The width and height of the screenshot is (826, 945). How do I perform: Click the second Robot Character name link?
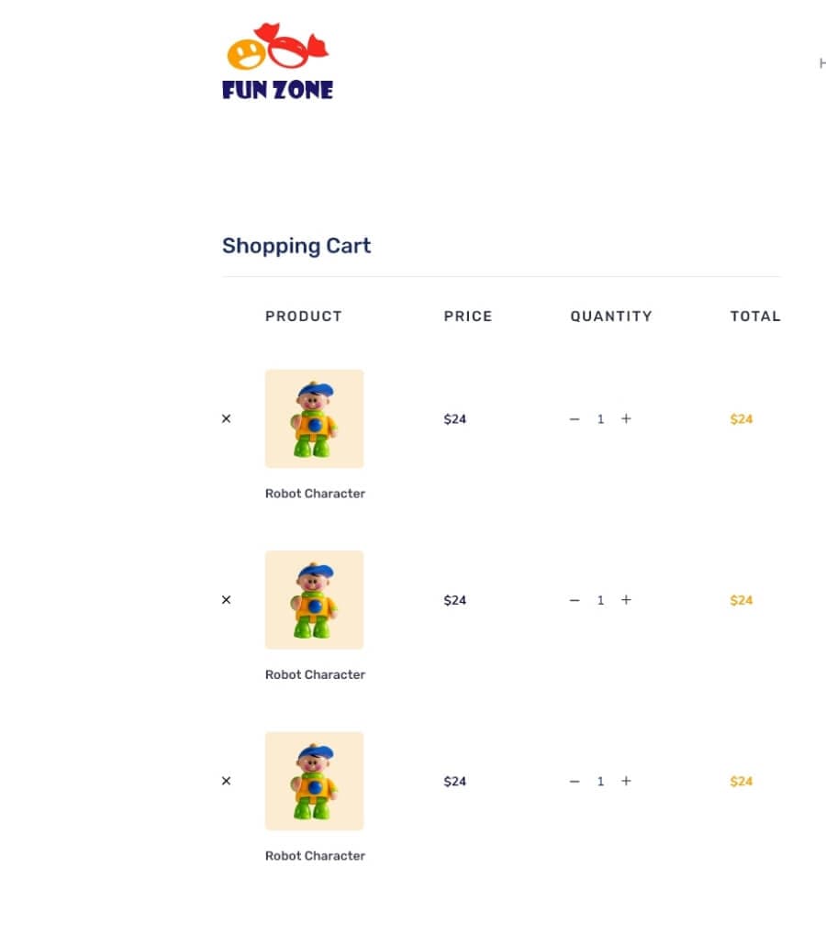[x=315, y=674]
